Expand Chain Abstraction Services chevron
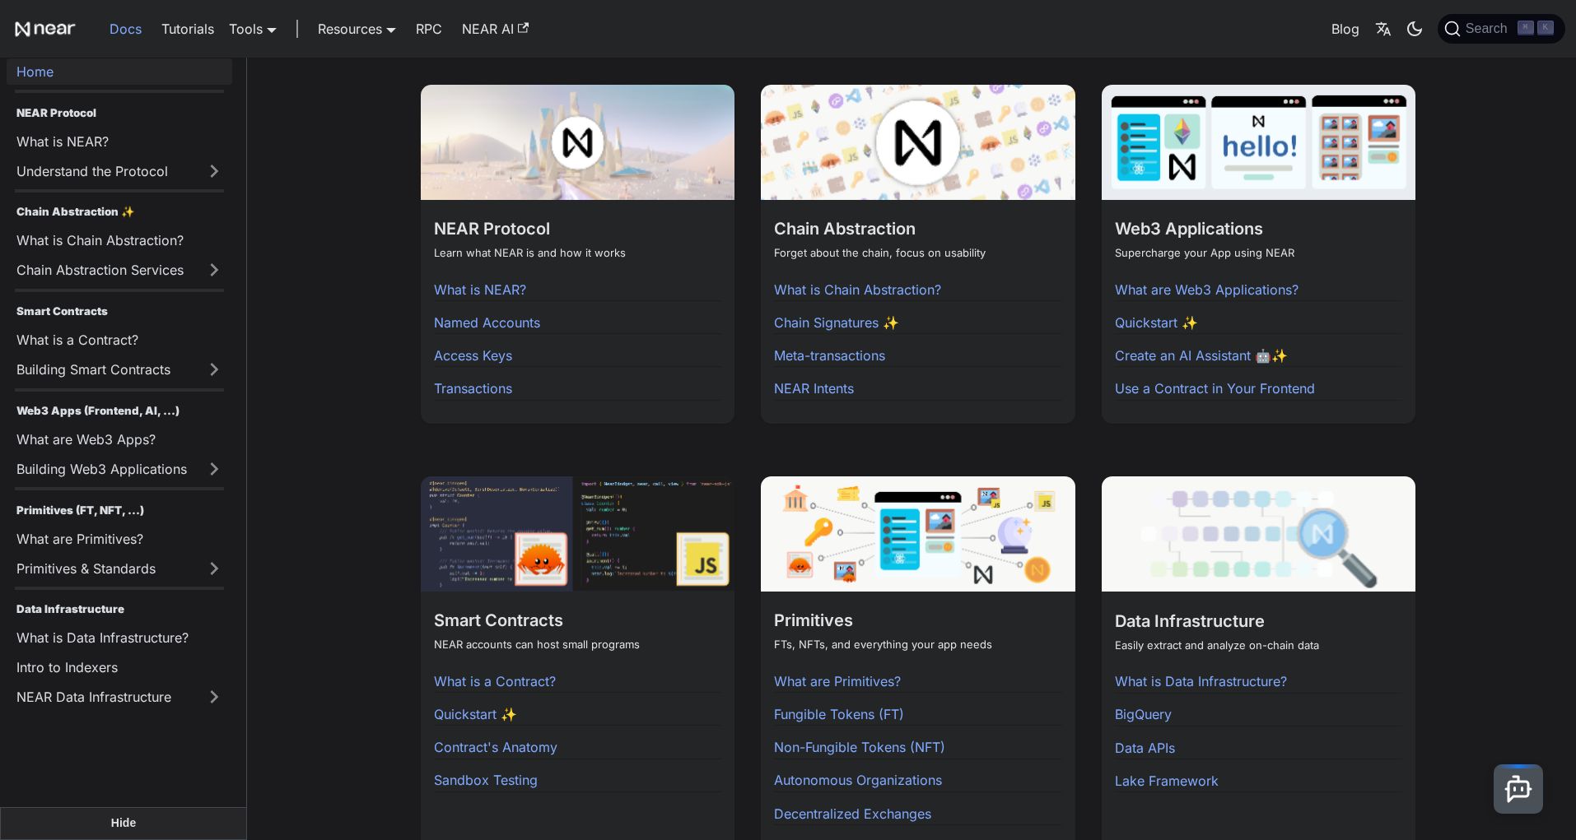Image resolution: width=1576 pixels, height=840 pixels. 214,270
